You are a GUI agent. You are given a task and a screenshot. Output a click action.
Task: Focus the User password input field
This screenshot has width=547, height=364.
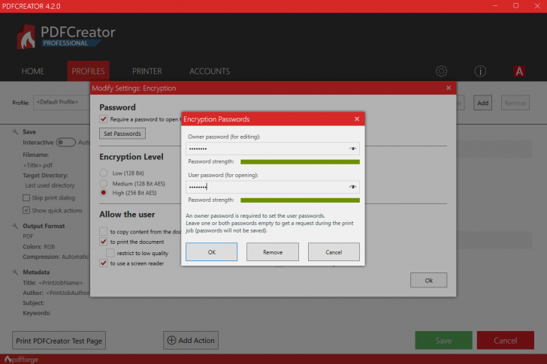click(273, 187)
